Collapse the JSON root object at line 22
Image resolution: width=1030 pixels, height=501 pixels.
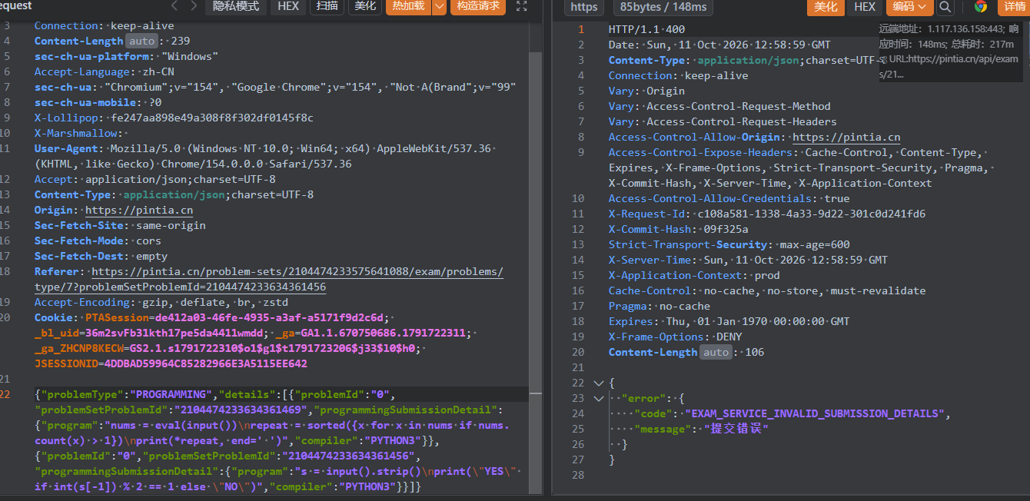(599, 383)
